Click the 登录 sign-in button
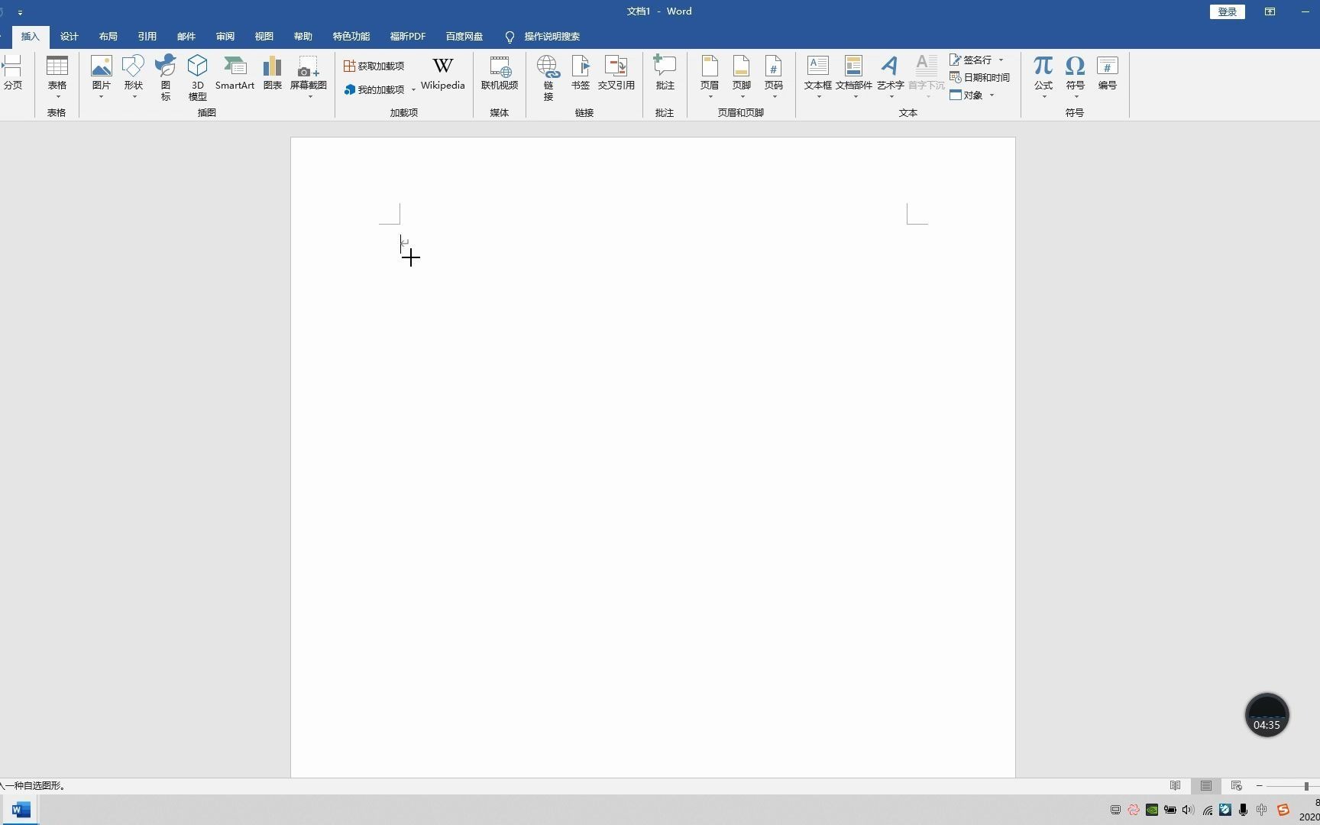Screen dimensions: 1320x825 pyautogui.click(x=1228, y=11)
